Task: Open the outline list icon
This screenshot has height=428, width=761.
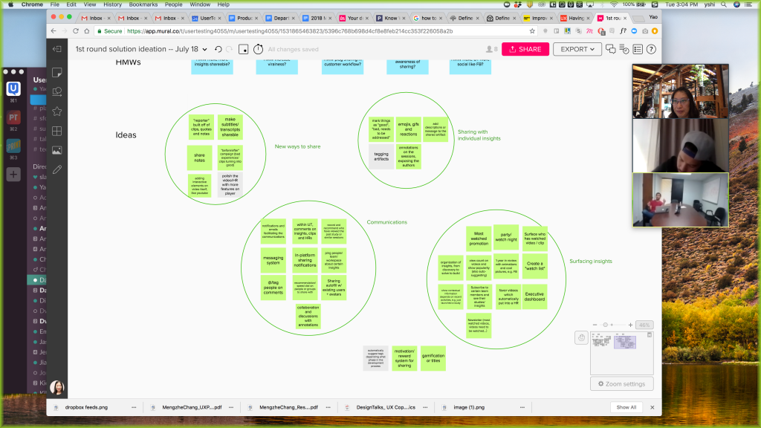Action: point(638,49)
